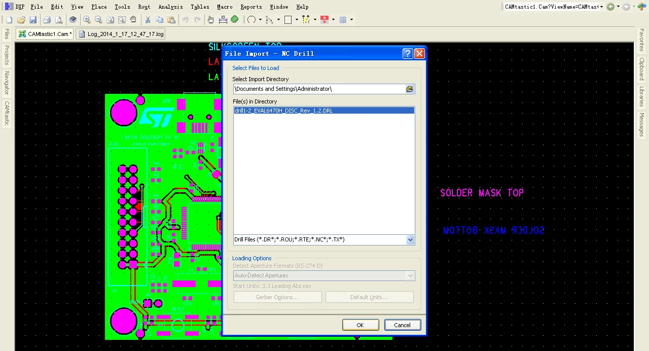649x351 pixels.
Task: Click the Zoom Out magnifier icon
Action: (98, 20)
